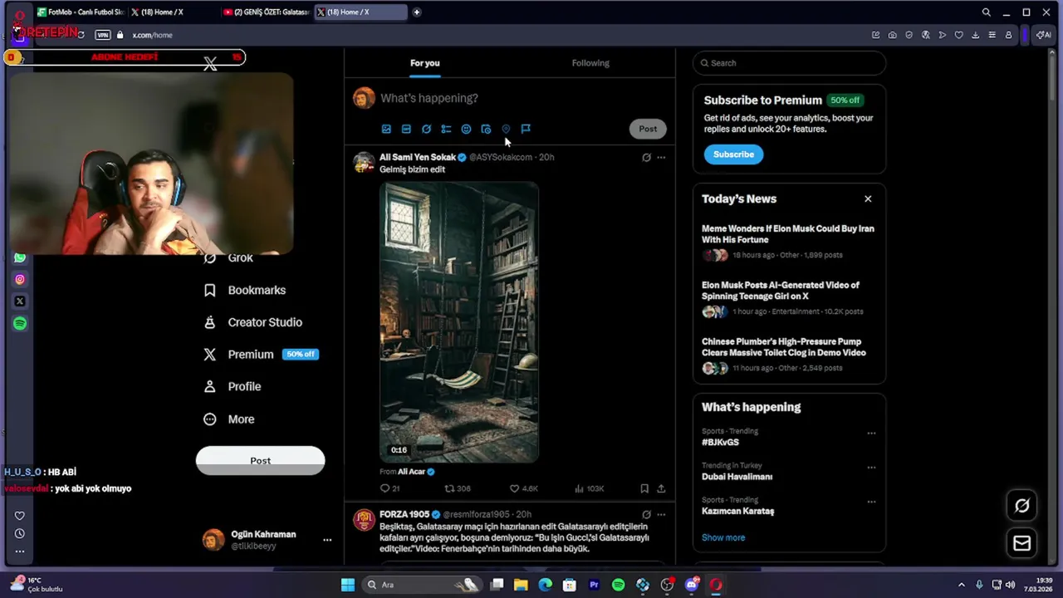Open the floating Grok button
This screenshot has width=1063, height=598.
[1022, 505]
